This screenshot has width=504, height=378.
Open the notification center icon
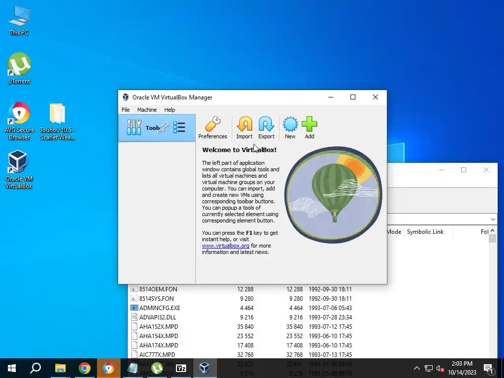(488, 368)
